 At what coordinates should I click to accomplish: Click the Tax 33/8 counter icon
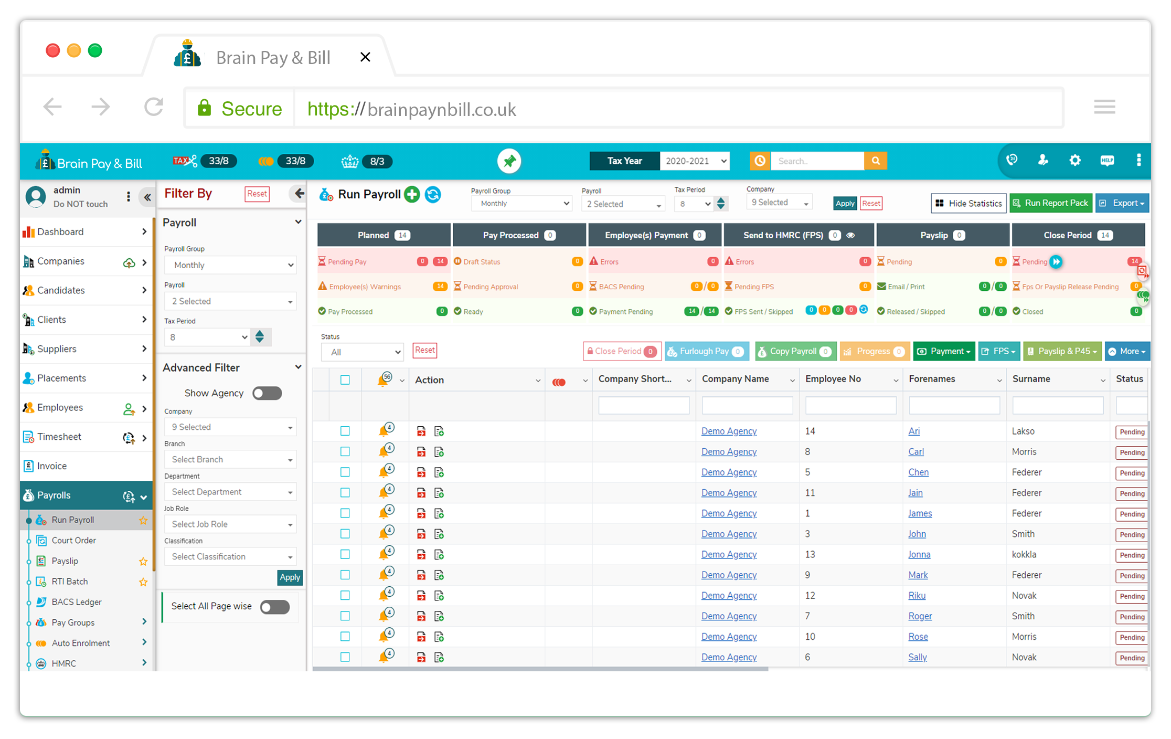click(185, 161)
